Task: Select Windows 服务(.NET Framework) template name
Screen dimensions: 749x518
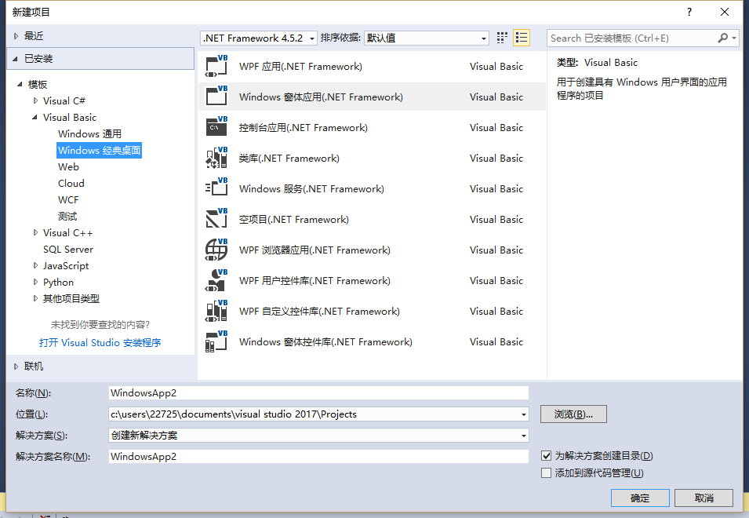Action: pyautogui.click(x=311, y=188)
